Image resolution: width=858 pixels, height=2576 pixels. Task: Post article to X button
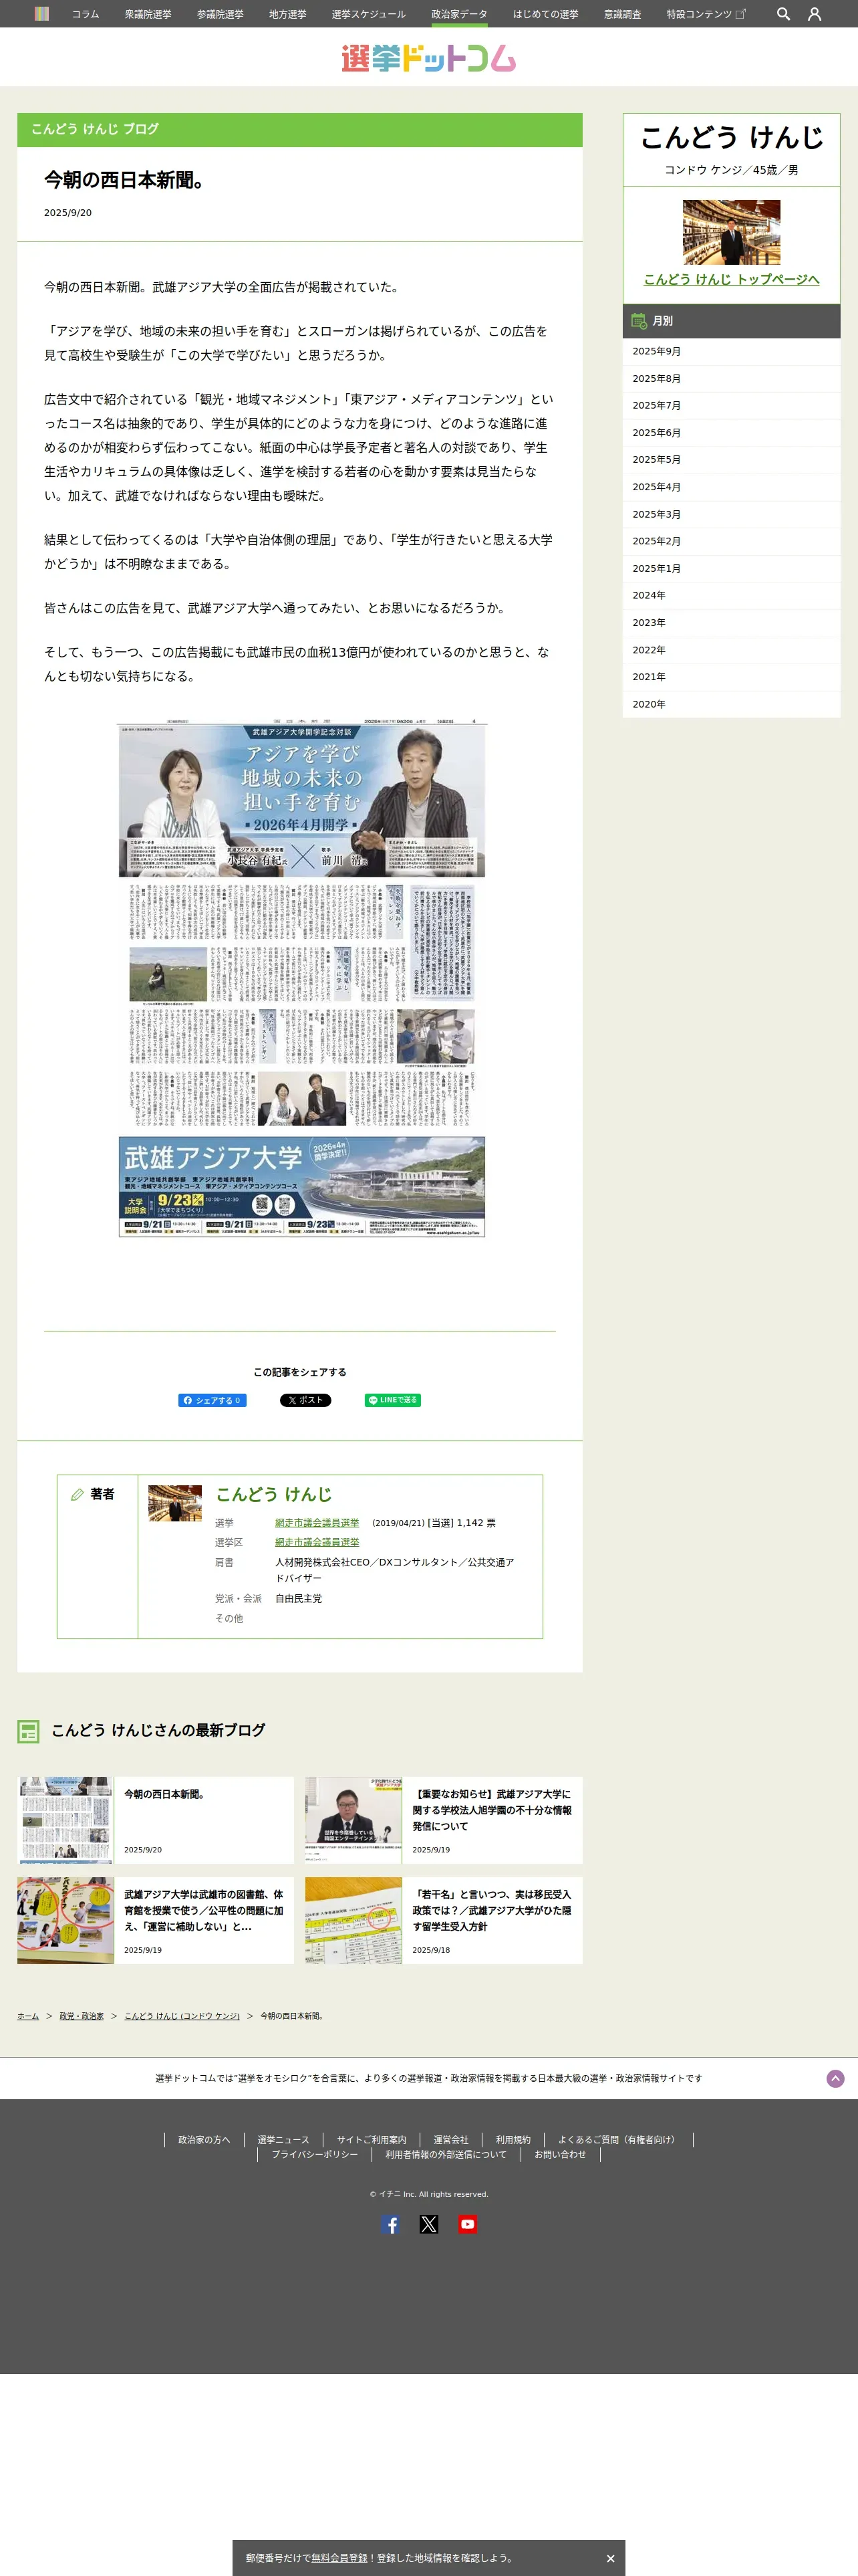305,1400
